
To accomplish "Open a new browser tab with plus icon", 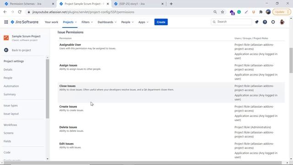I will [x=171, y=4].
